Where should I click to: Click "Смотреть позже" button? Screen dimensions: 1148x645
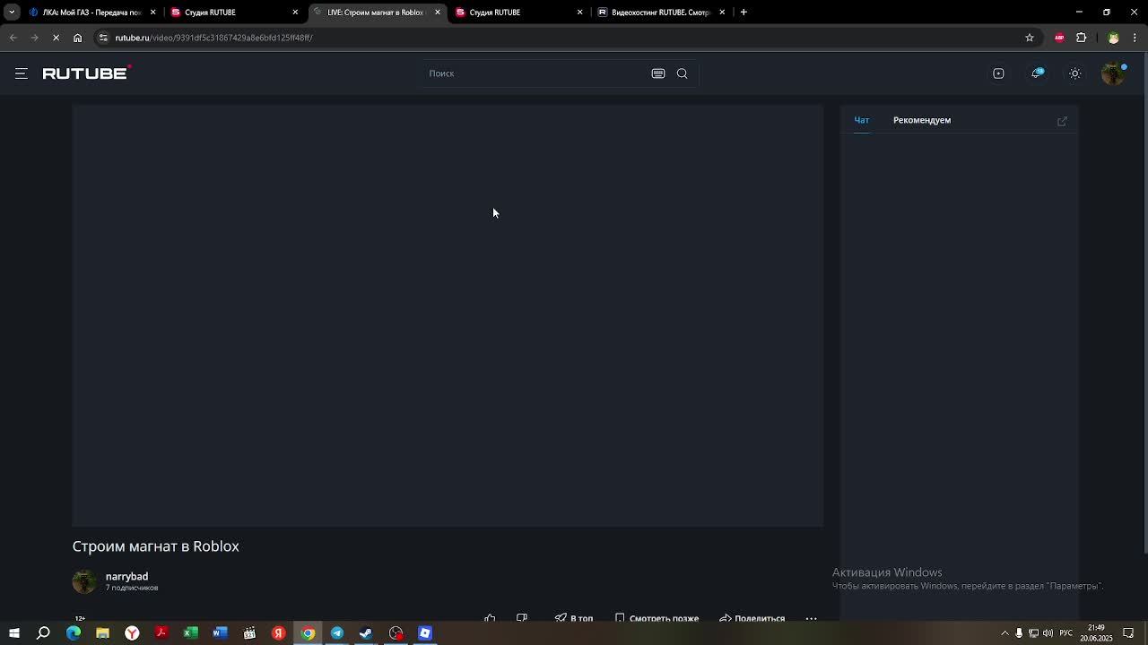(657, 618)
